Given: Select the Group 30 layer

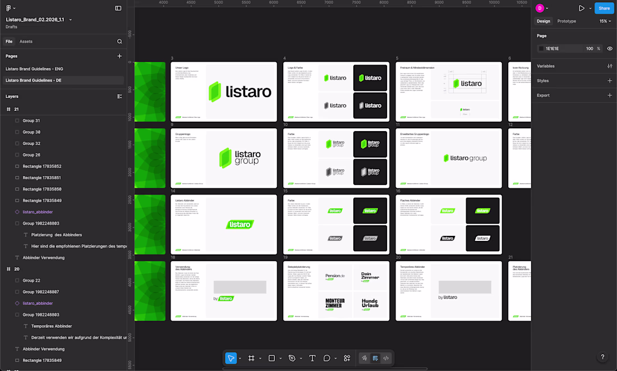Looking at the screenshot, I should point(31,132).
